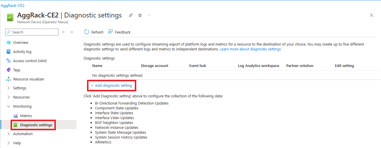Viewport: 381px width, 148px height.
Task: Expand the Automation section
Action: tap(9, 134)
